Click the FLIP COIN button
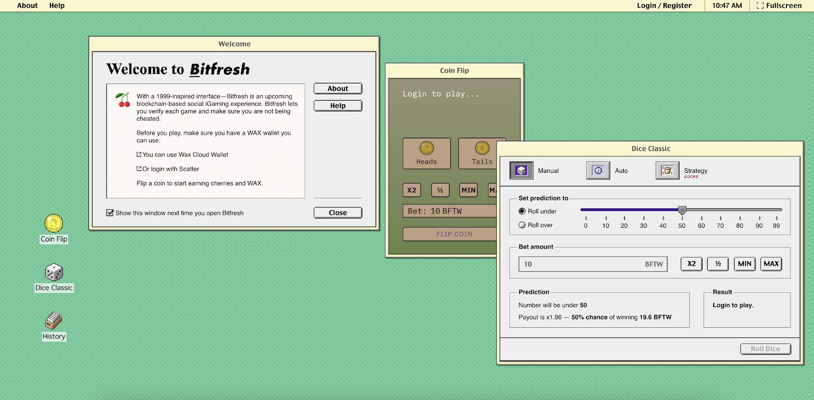Image resolution: width=814 pixels, height=400 pixels. 450,234
